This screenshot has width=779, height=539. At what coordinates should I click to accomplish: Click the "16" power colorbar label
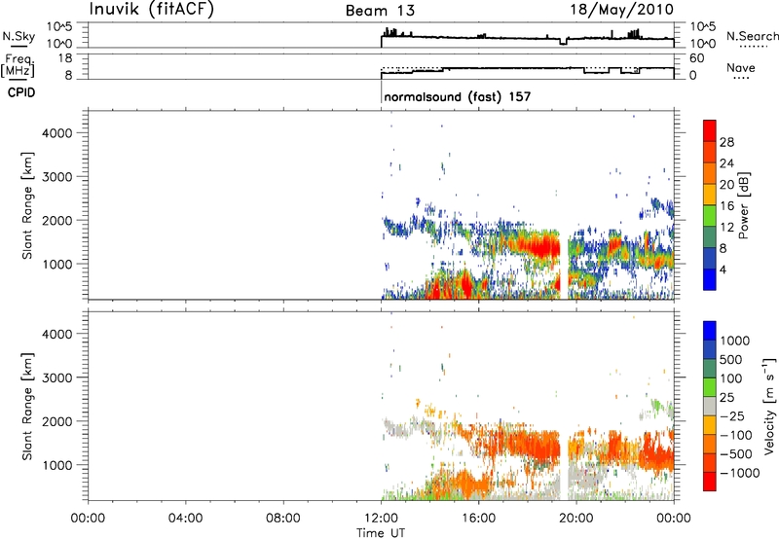coord(726,206)
